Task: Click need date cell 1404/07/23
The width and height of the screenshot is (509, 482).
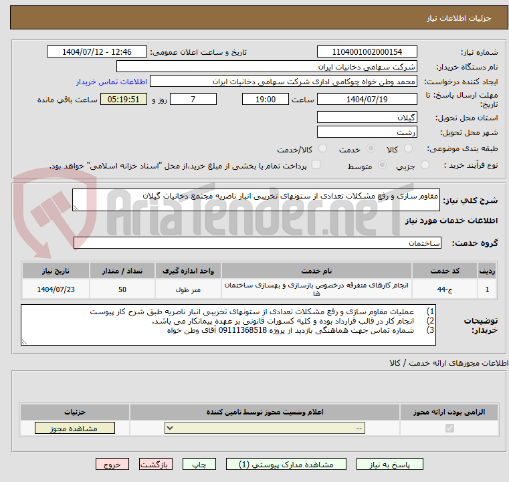Action: click(56, 289)
